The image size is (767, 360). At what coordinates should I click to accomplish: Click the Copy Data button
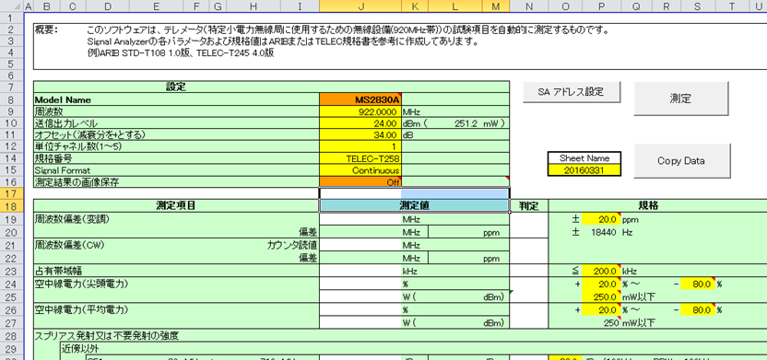(x=681, y=161)
